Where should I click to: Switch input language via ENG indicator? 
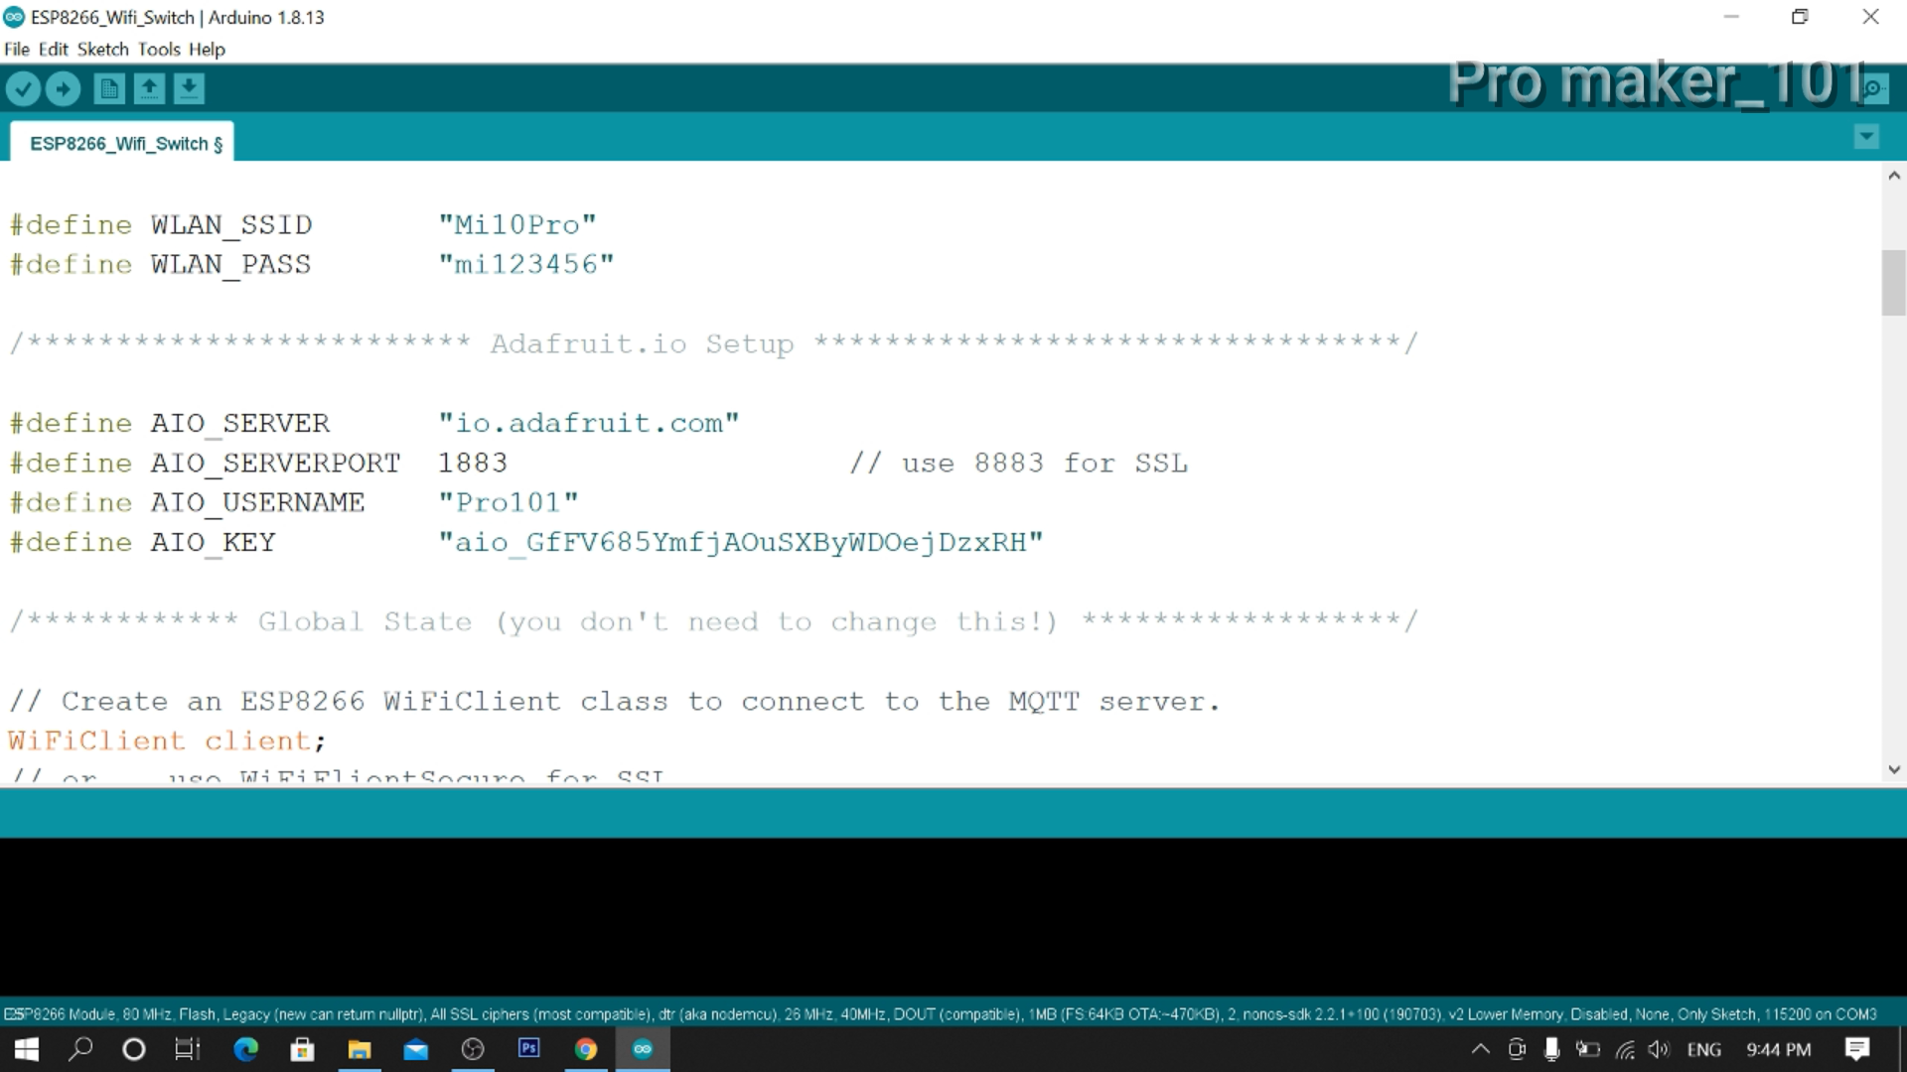pyautogui.click(x=1704, y=1049)
